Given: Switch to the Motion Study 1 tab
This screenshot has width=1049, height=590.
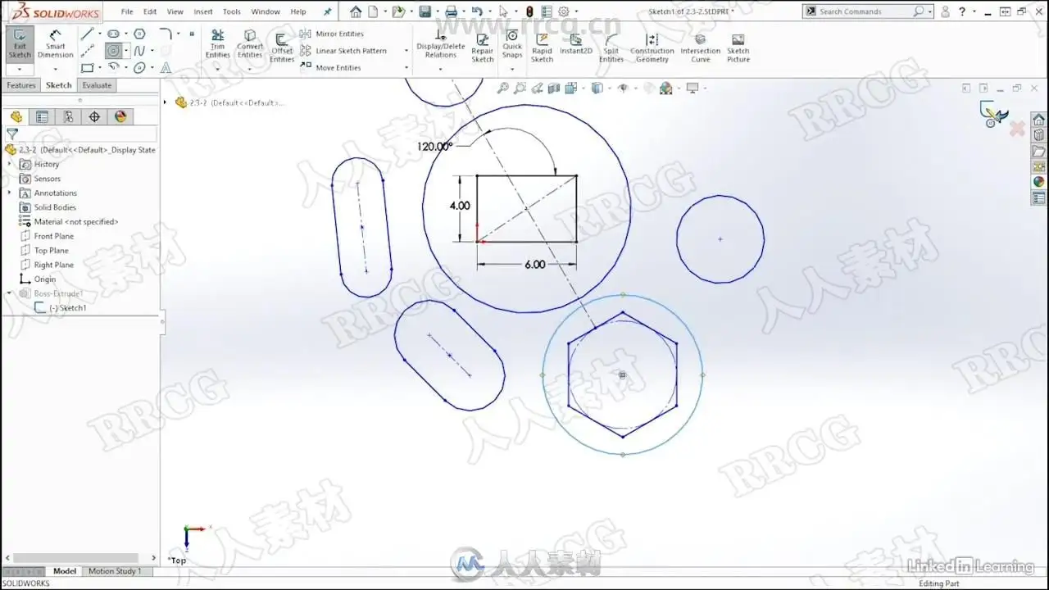Looking at the screenshot, I should (115, 571).
